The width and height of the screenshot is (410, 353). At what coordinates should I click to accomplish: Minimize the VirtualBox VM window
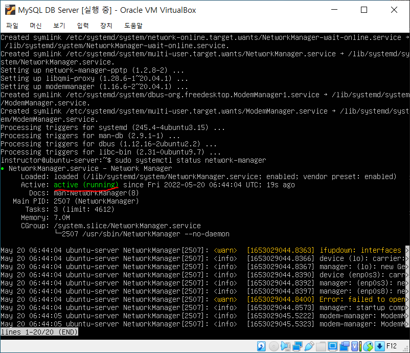tap(334, 10)
